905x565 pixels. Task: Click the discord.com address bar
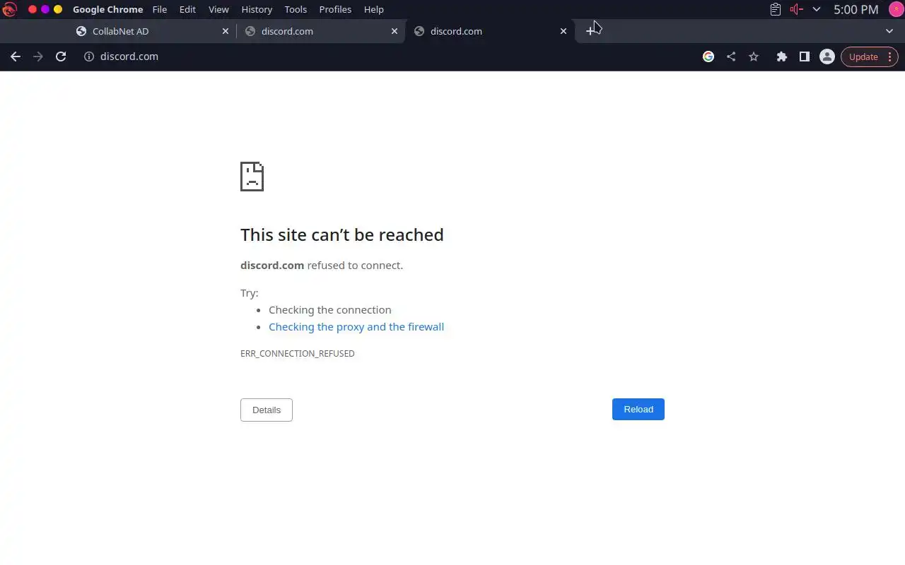click(x=389, y=56)
